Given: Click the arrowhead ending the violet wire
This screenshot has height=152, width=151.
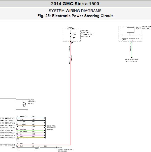Looking at the screenshot, I should [x=44, y=135].
